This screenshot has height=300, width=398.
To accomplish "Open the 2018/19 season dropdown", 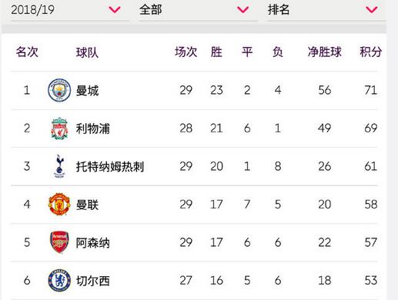I will [x=69, y=10].
